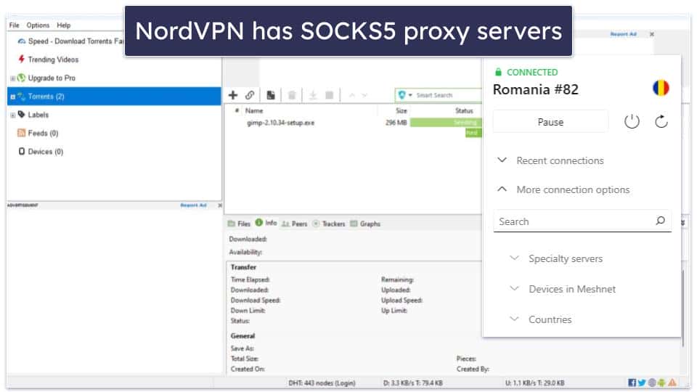The image size is (697, 392).
Task: Switch to the Graphs tab
Action: pos(365,224)
